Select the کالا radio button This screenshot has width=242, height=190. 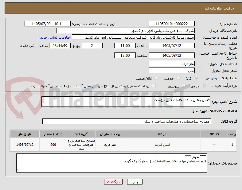pos(196,78)
